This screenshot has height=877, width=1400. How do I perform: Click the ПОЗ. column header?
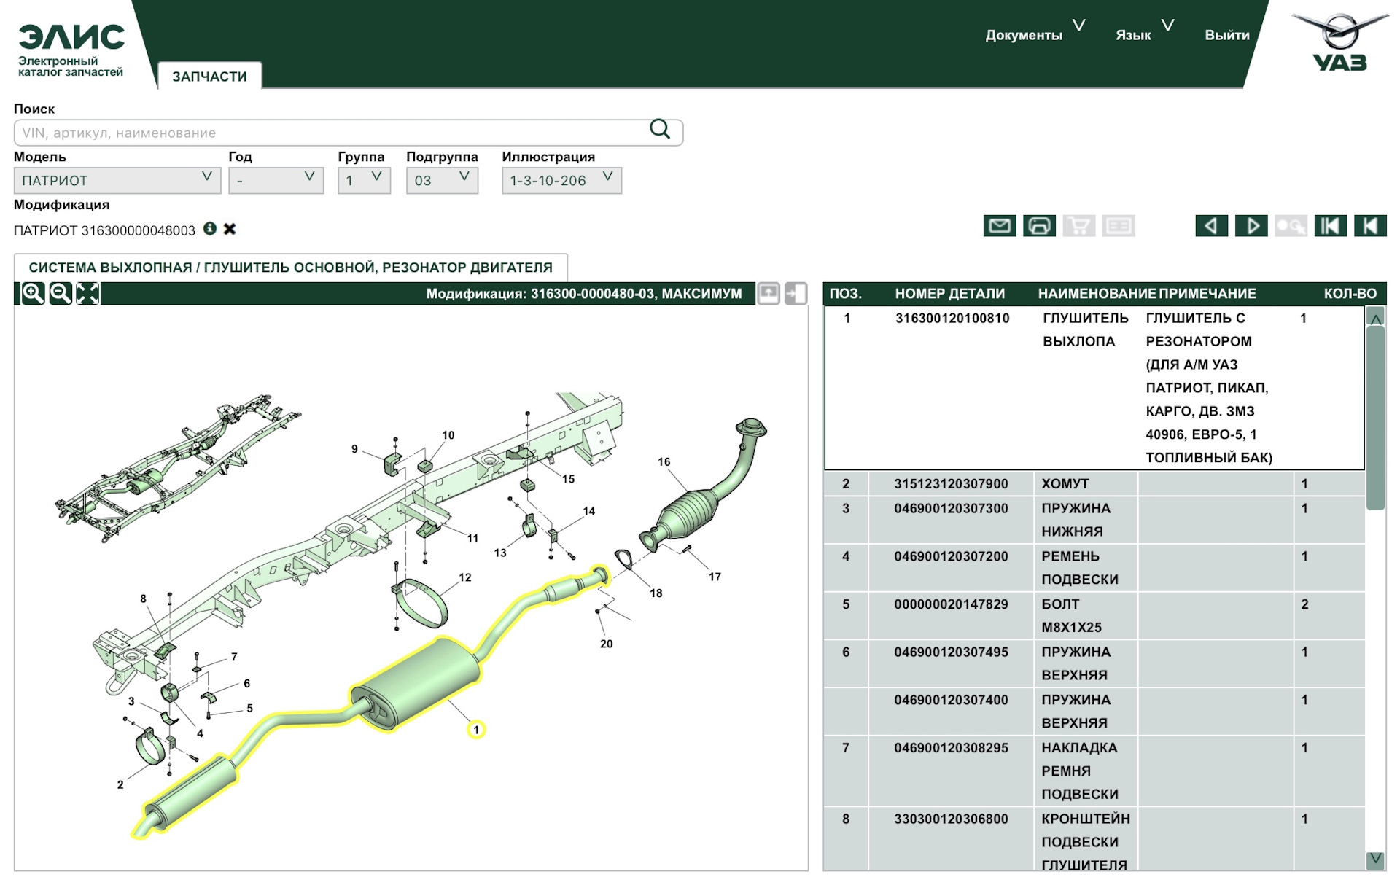tap(845, 294)
